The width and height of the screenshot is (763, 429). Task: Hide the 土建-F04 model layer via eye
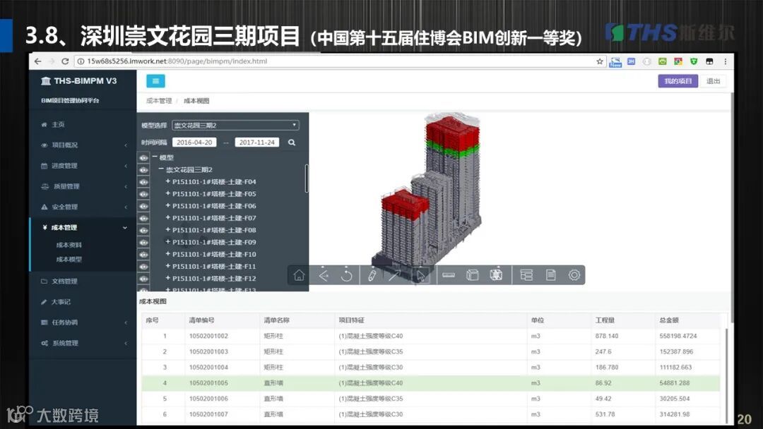click(143, 182)
